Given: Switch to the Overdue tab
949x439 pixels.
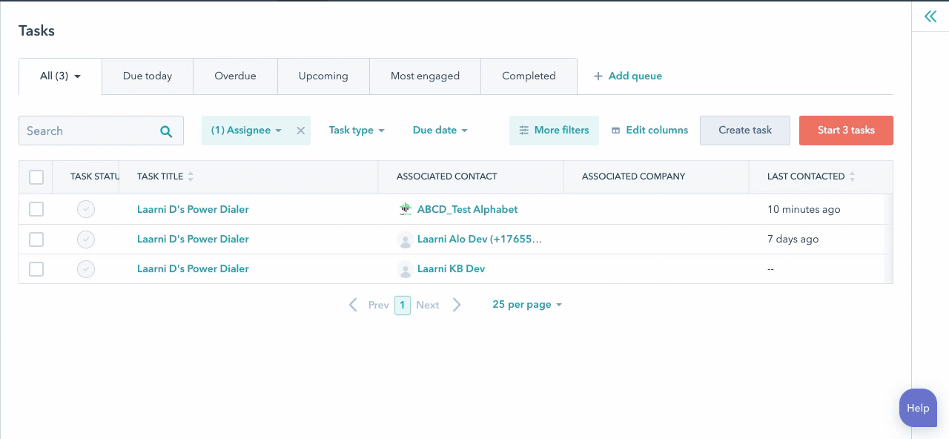Looking at the screenshot, I should pos(235,76).
